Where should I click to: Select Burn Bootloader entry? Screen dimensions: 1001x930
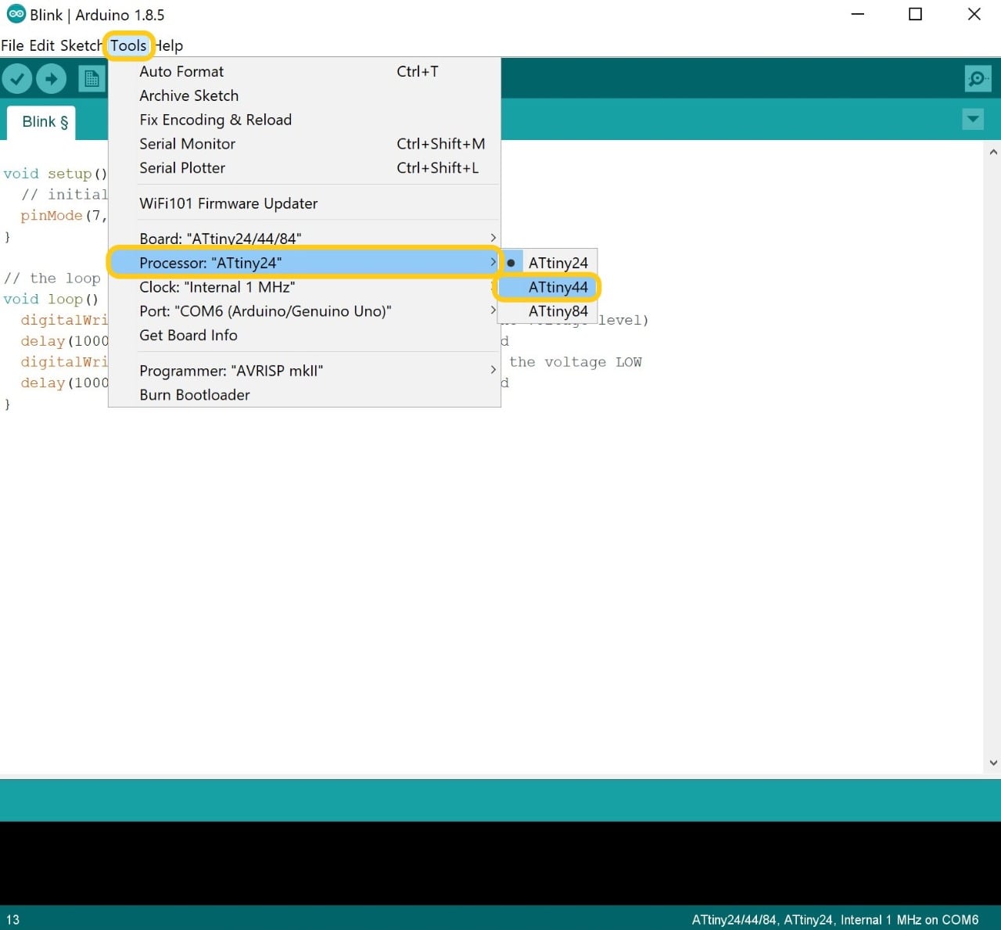coord(304,395)
